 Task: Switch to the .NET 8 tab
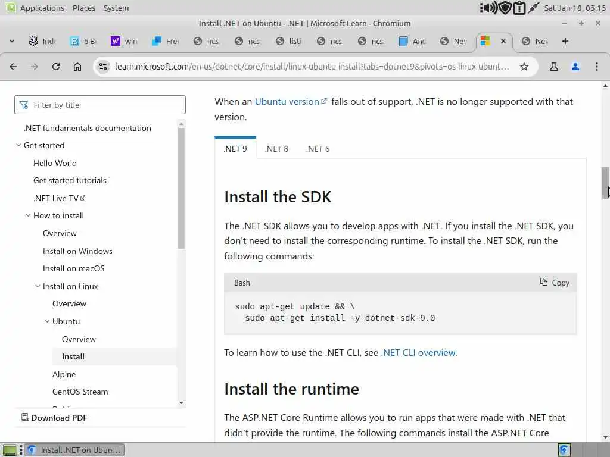pos(276,149)
